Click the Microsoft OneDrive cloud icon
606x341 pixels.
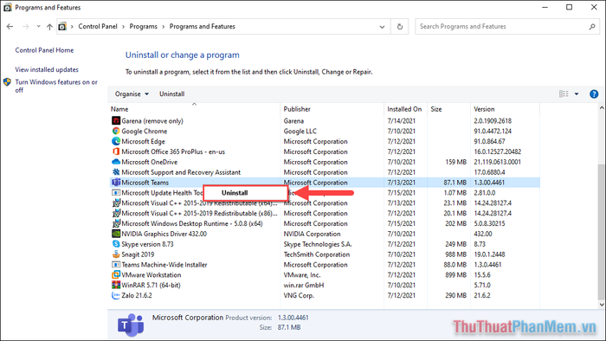pos(115,162)
